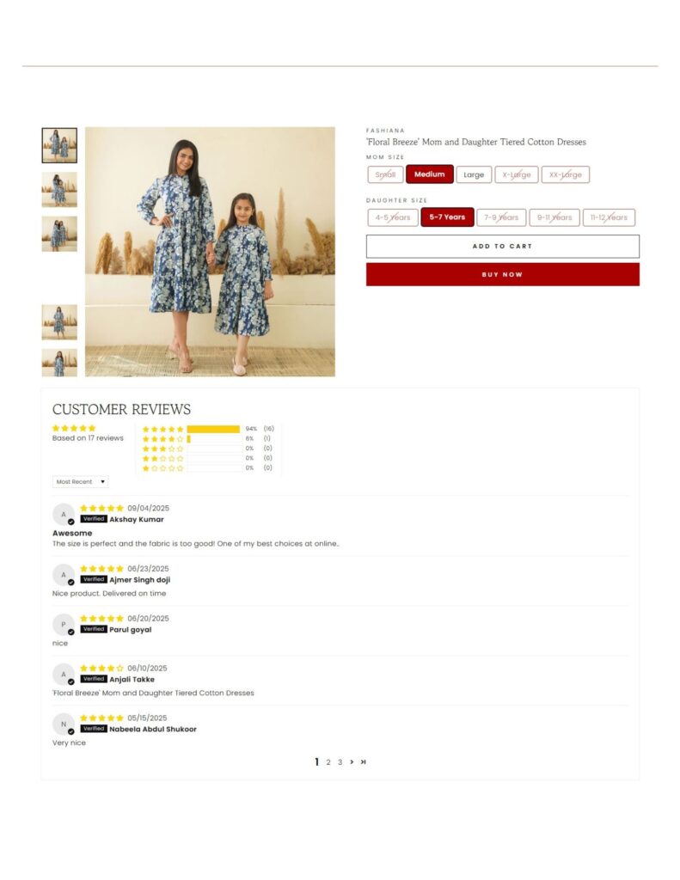The height and width of the screenshot is (880, 680).
Task: Go to reviews page 3
Action: pos(340,762)
